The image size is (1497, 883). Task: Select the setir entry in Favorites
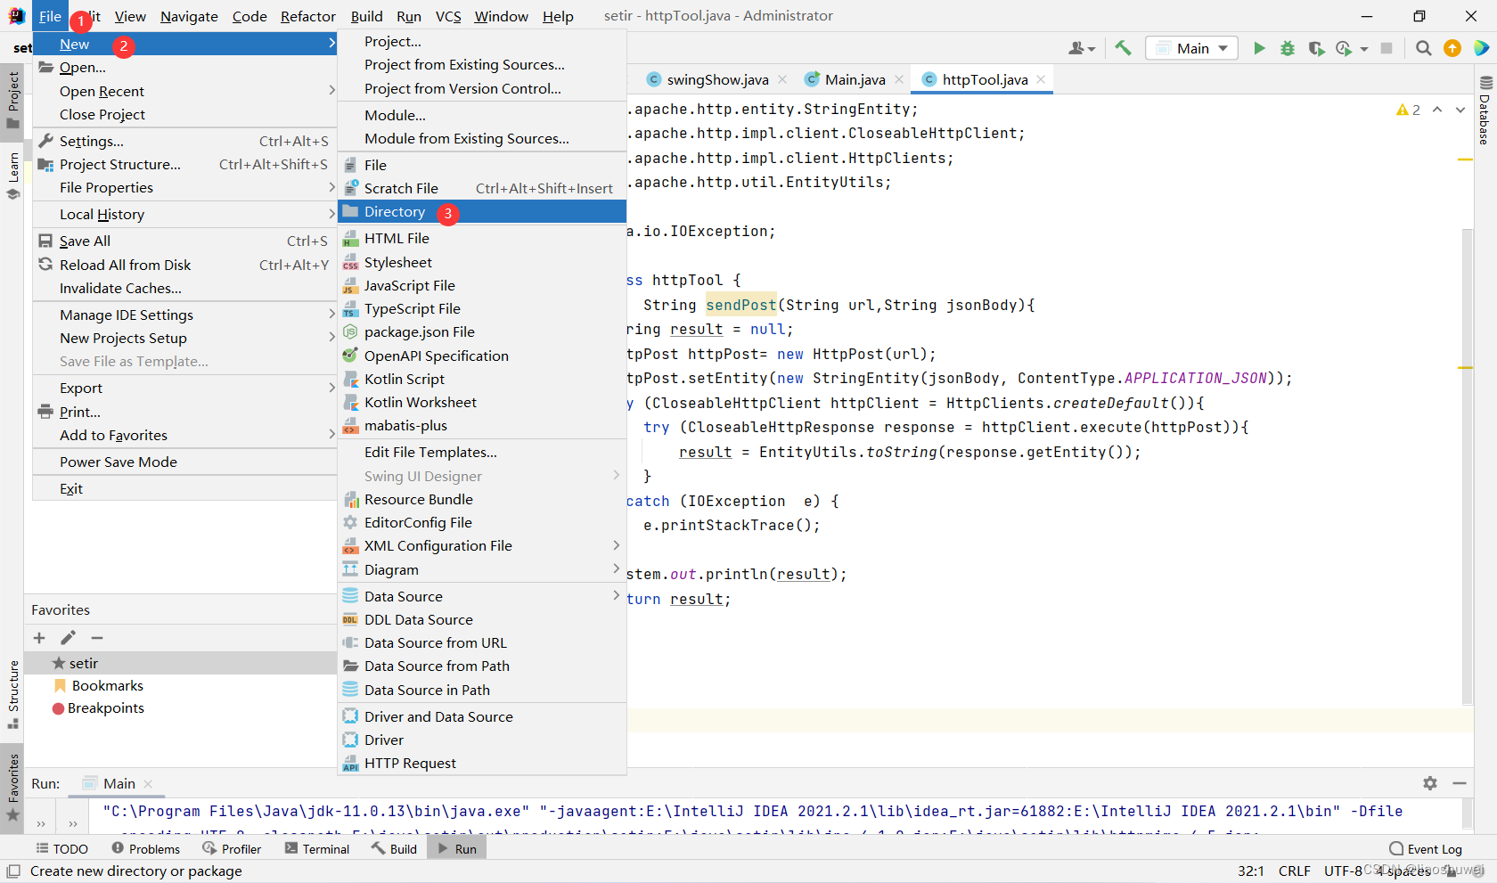84,663
